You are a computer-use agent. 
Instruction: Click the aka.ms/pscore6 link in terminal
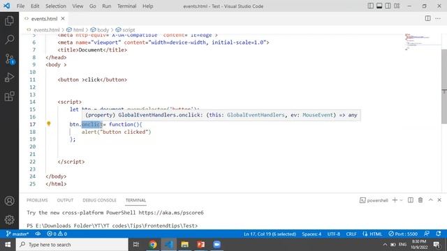[171, 213]
